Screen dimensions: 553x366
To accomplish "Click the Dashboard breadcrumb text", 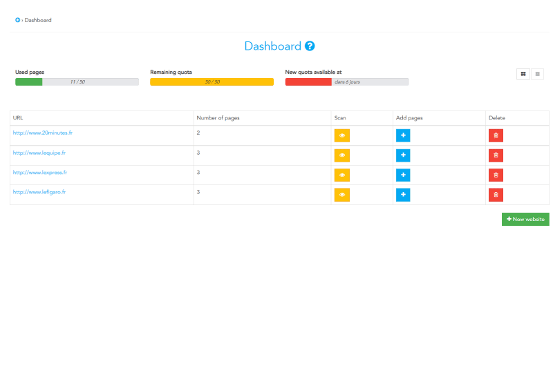I will click(38, 20).
